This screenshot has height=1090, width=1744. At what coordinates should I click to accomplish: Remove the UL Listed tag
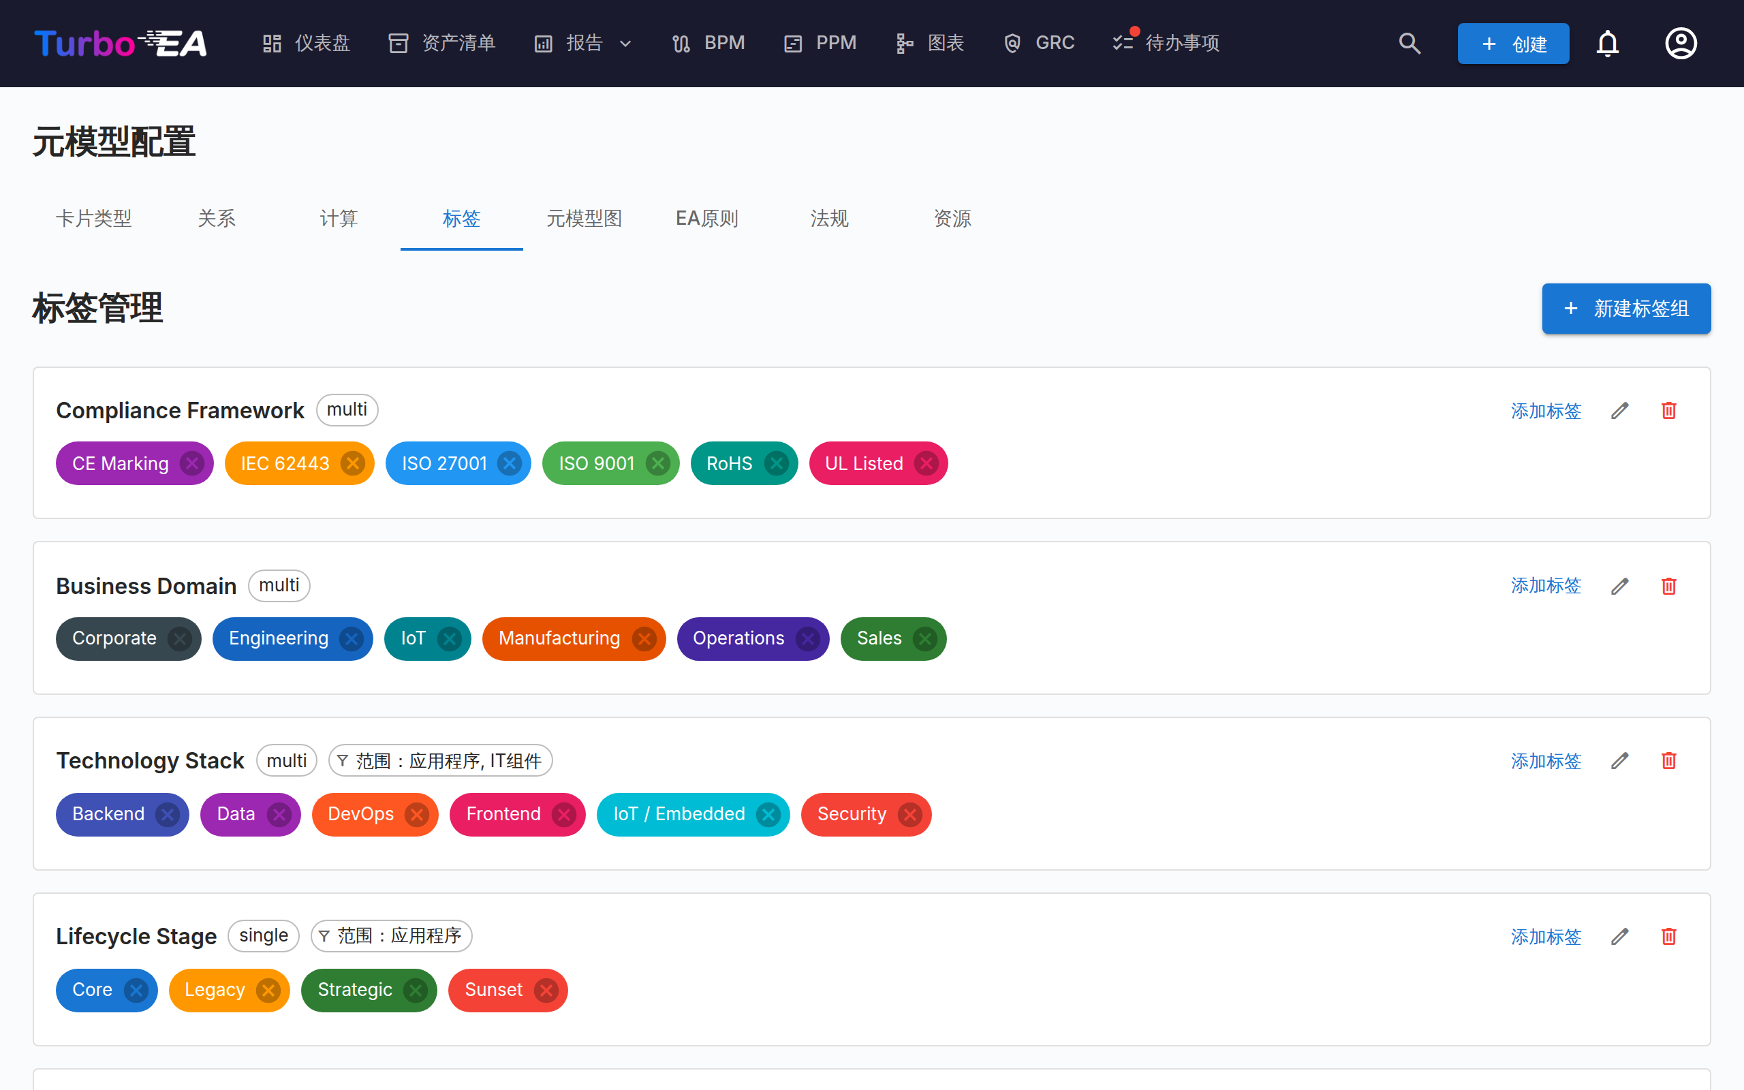[926, 463]
